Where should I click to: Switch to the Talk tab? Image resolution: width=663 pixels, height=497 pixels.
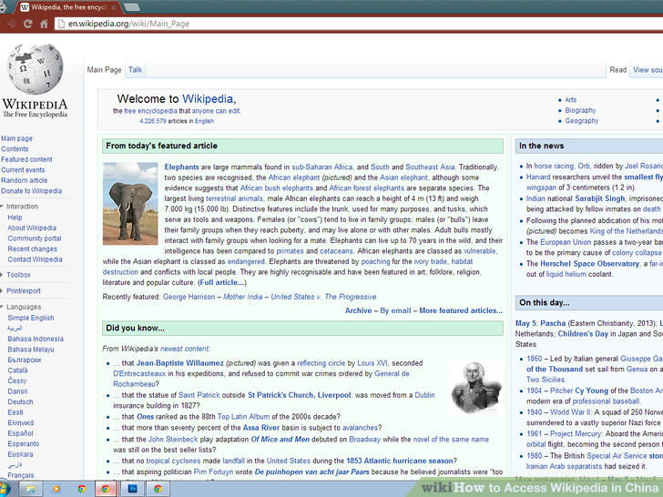click(136, 70)
